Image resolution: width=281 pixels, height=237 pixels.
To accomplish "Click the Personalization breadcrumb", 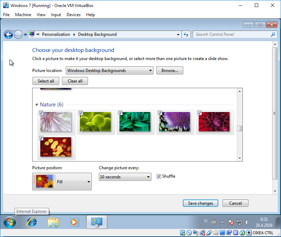I will coord(56,34).
